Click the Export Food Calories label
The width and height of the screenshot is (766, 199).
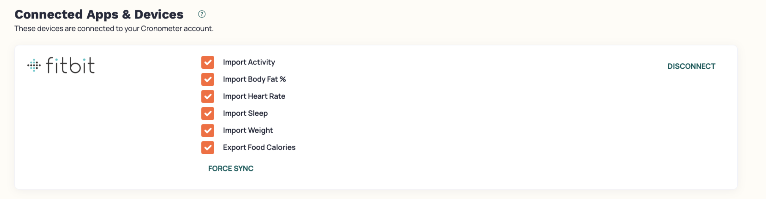click(259, 148)
